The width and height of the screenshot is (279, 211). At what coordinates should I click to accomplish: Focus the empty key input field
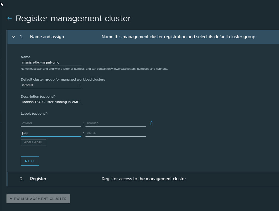click(51, 133)
